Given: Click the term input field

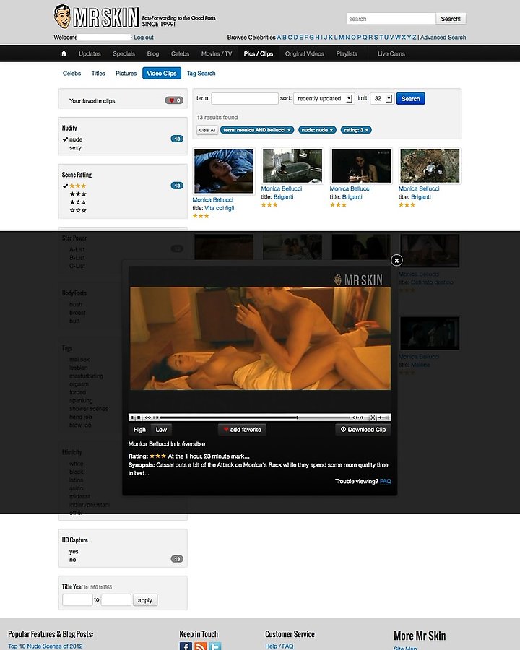Looking at the screenshot, I should coord(245,98).
